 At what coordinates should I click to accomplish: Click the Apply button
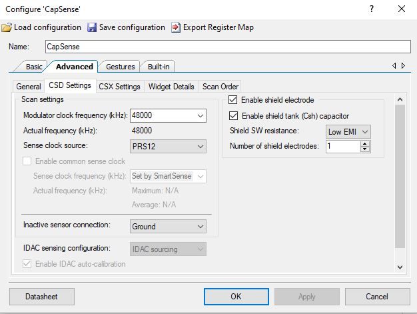(307, 297)
